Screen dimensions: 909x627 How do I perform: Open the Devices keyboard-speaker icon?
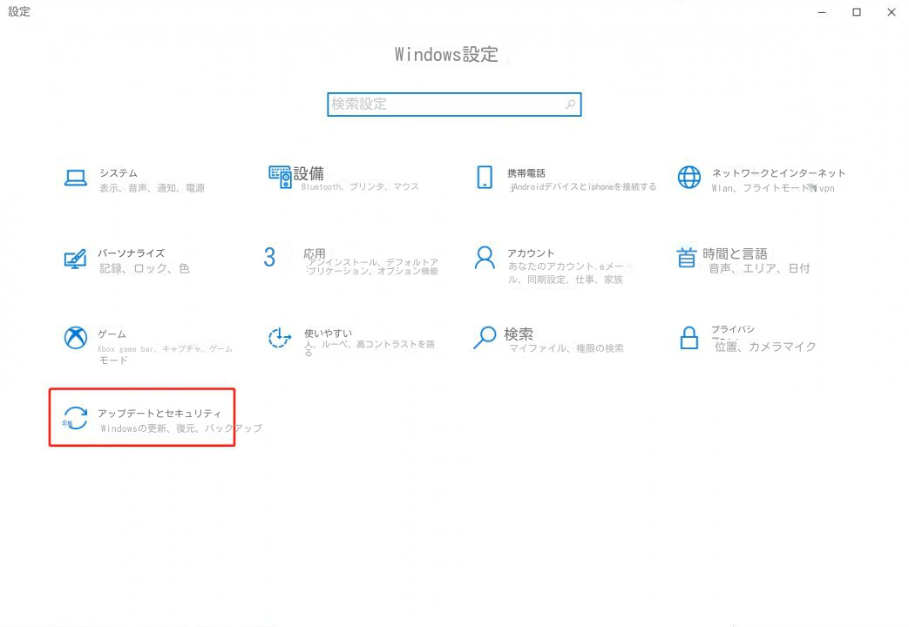(280, 177)
